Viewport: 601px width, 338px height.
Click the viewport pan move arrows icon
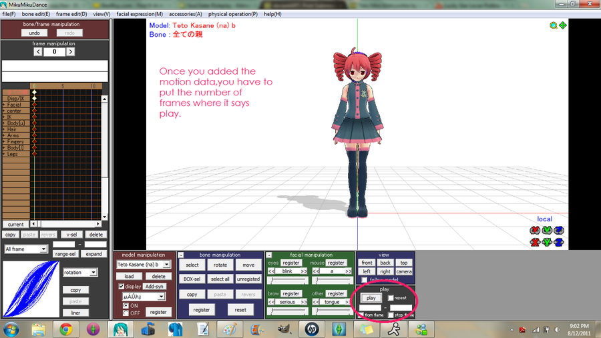coord(563,25)
